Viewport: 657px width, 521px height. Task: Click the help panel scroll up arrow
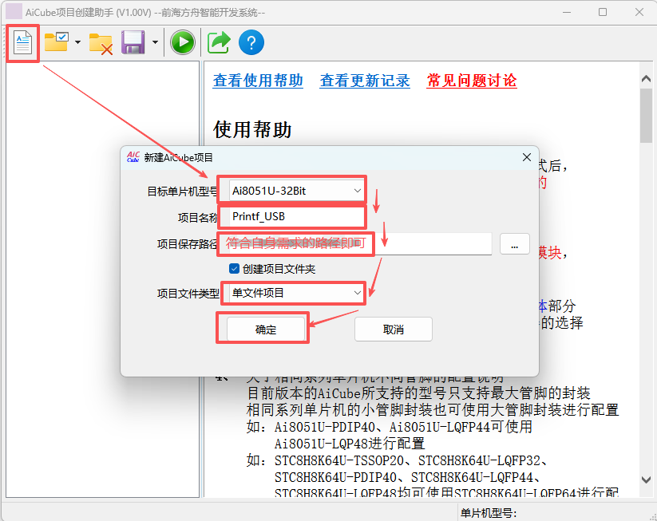click(646, 78)
